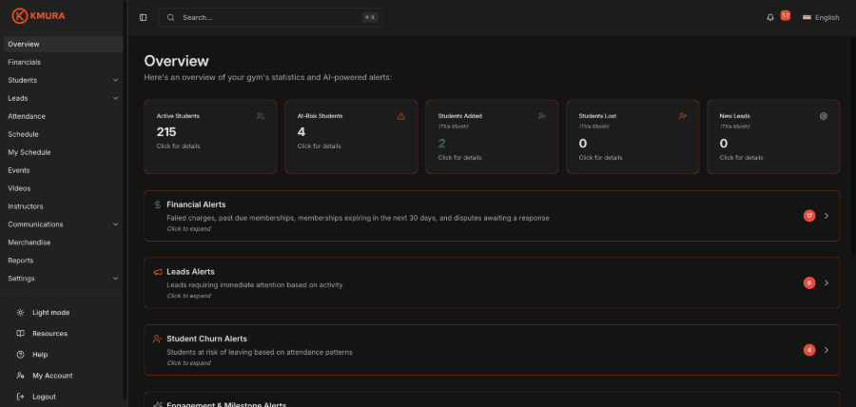This screenshot has height=407, width=856.
Task: Open the notifications bell
Action: [x=770, y=17]
